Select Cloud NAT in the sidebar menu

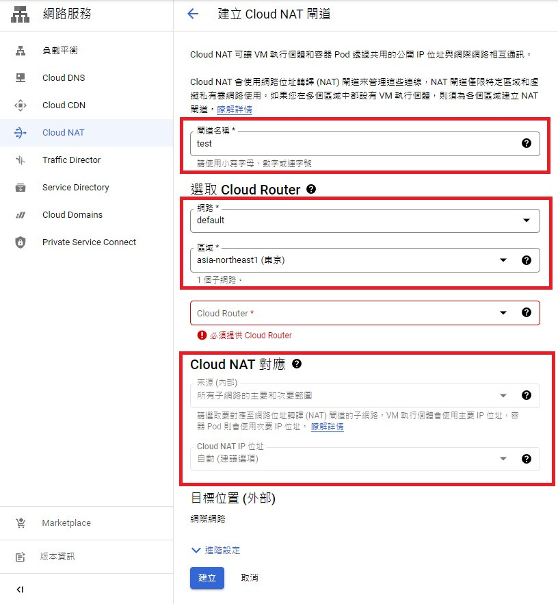(x=87, y=133)
